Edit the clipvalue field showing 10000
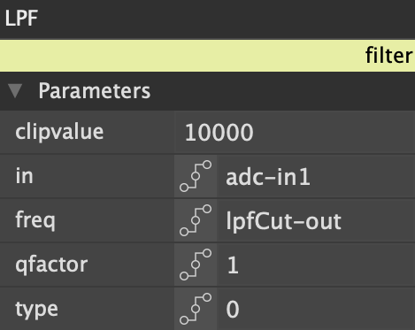 click(x=295, y=132)
